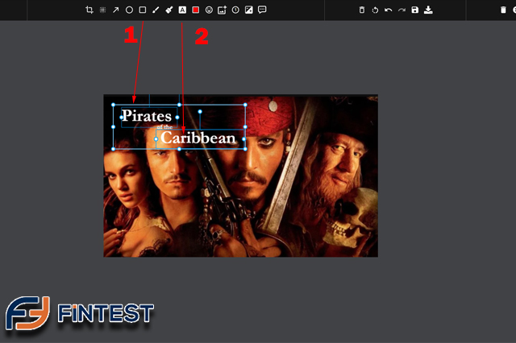The image size is (516, 343).
Task: Select the Crop tool
Action: click(89, 10)
